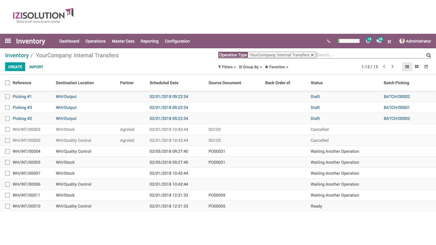Viewport: 436px width, 245px height.
Task: Open the Configuration menu
Action: coord(177,41)
